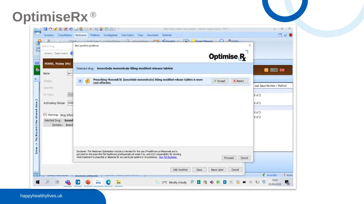
Task: Select the Medication tab
Action: click(81, 35)
